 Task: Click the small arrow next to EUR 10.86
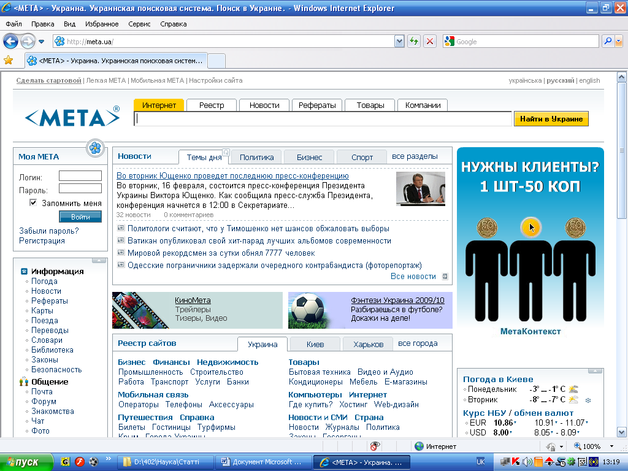click(515, 422)
